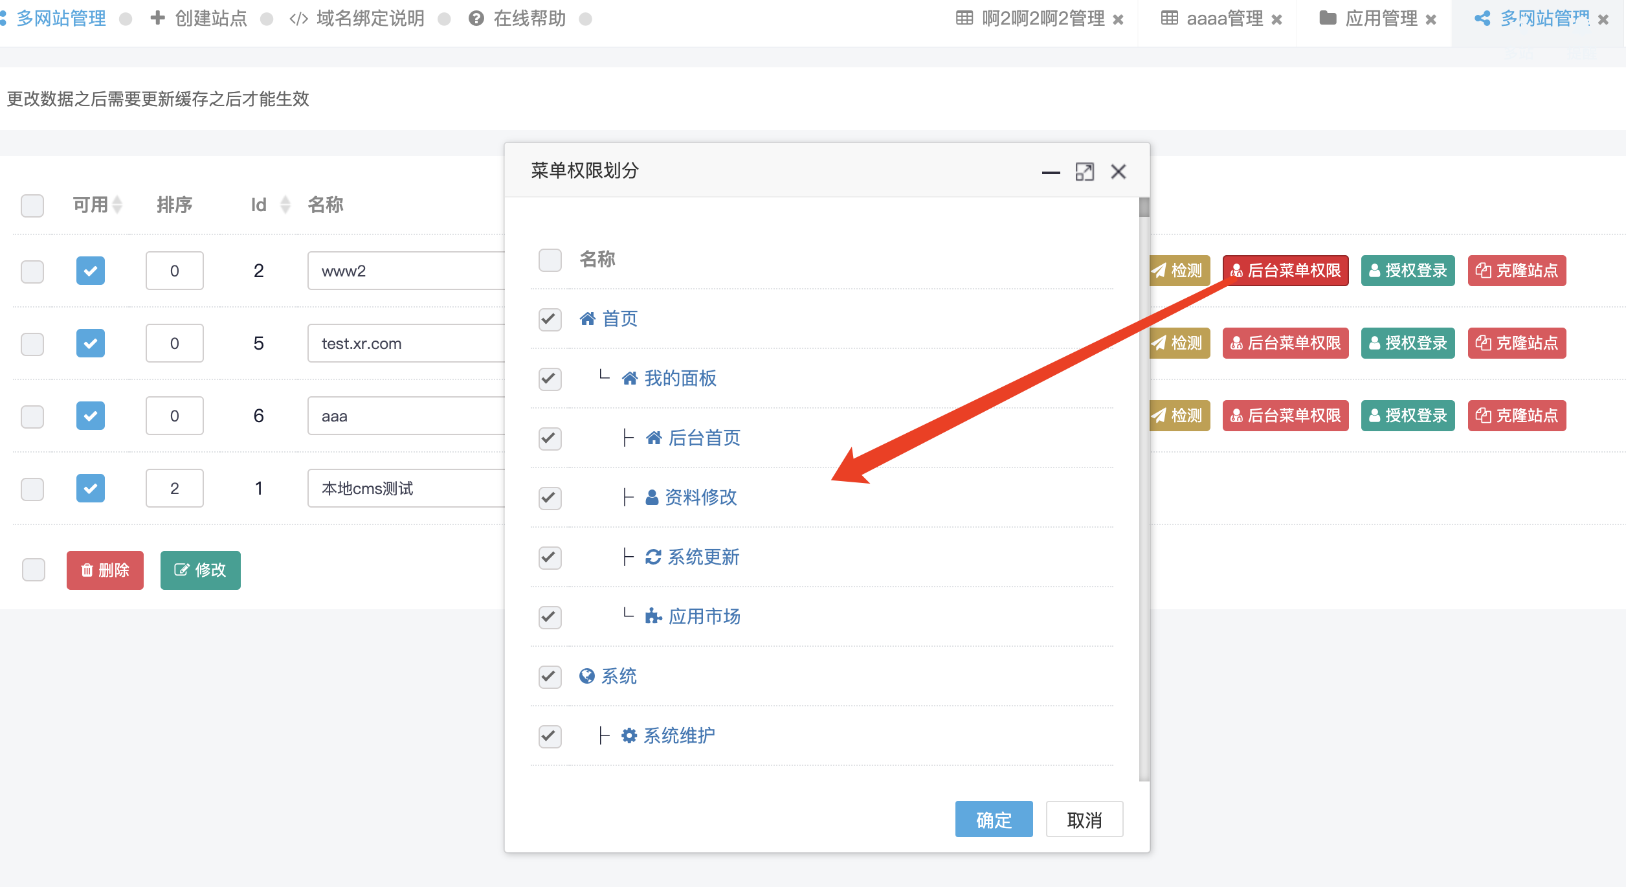Click the help icon beside 在线帮助

[476, 19]
